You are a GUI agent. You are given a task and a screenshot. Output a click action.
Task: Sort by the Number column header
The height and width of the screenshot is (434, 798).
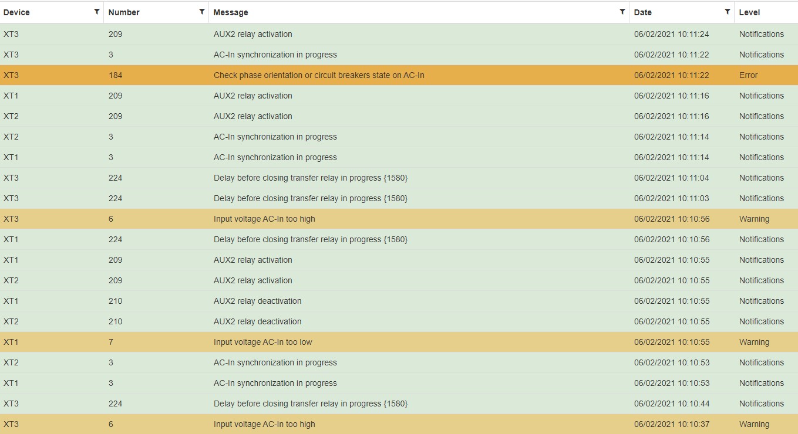[124, 12]
